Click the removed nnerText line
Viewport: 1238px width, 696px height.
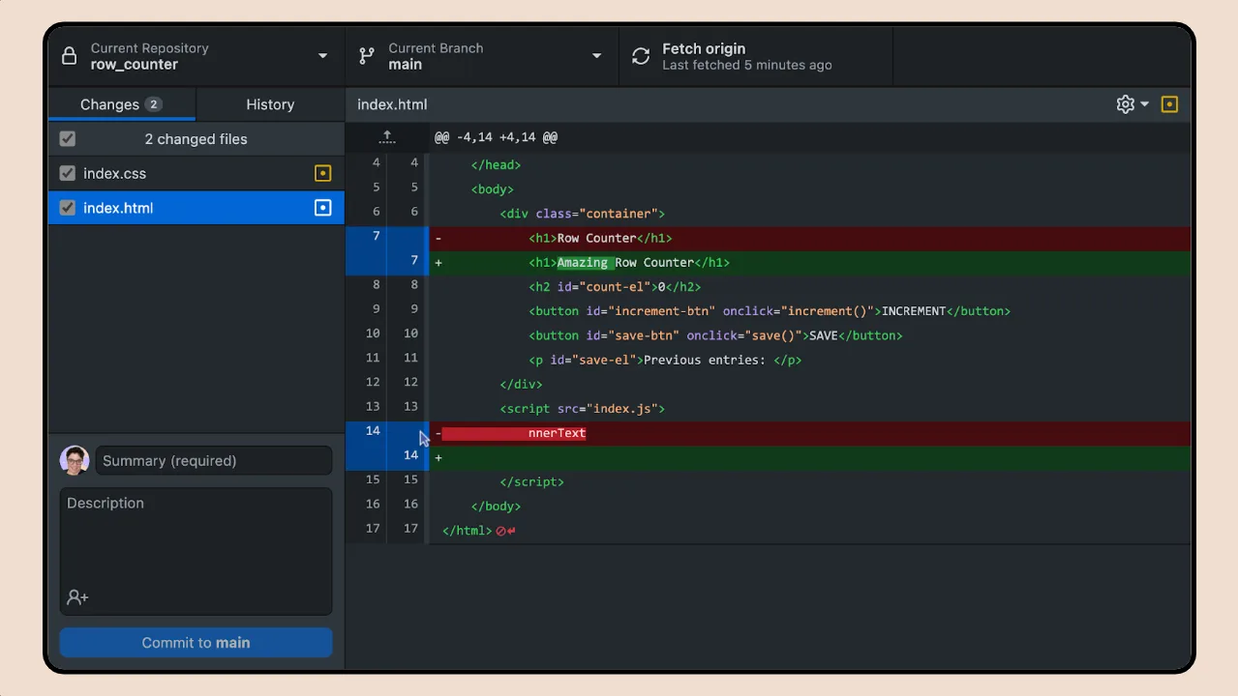coord(809,433)
